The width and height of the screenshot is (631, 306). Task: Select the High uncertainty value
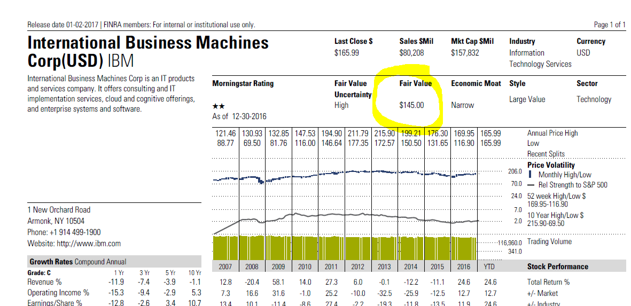pyautogui.click(x=341, y=105)
